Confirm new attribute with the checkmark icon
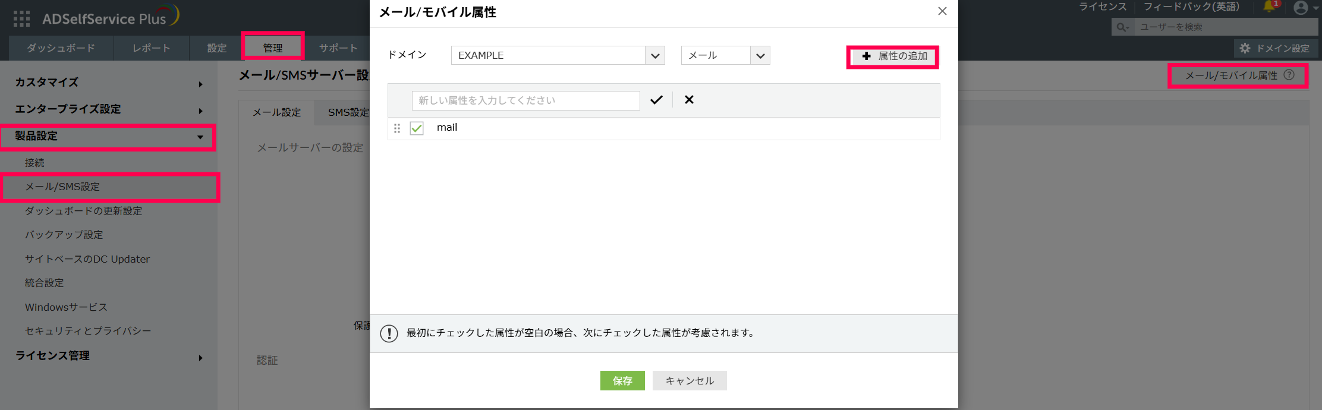Screen dimensions: 1322x410 656,100
